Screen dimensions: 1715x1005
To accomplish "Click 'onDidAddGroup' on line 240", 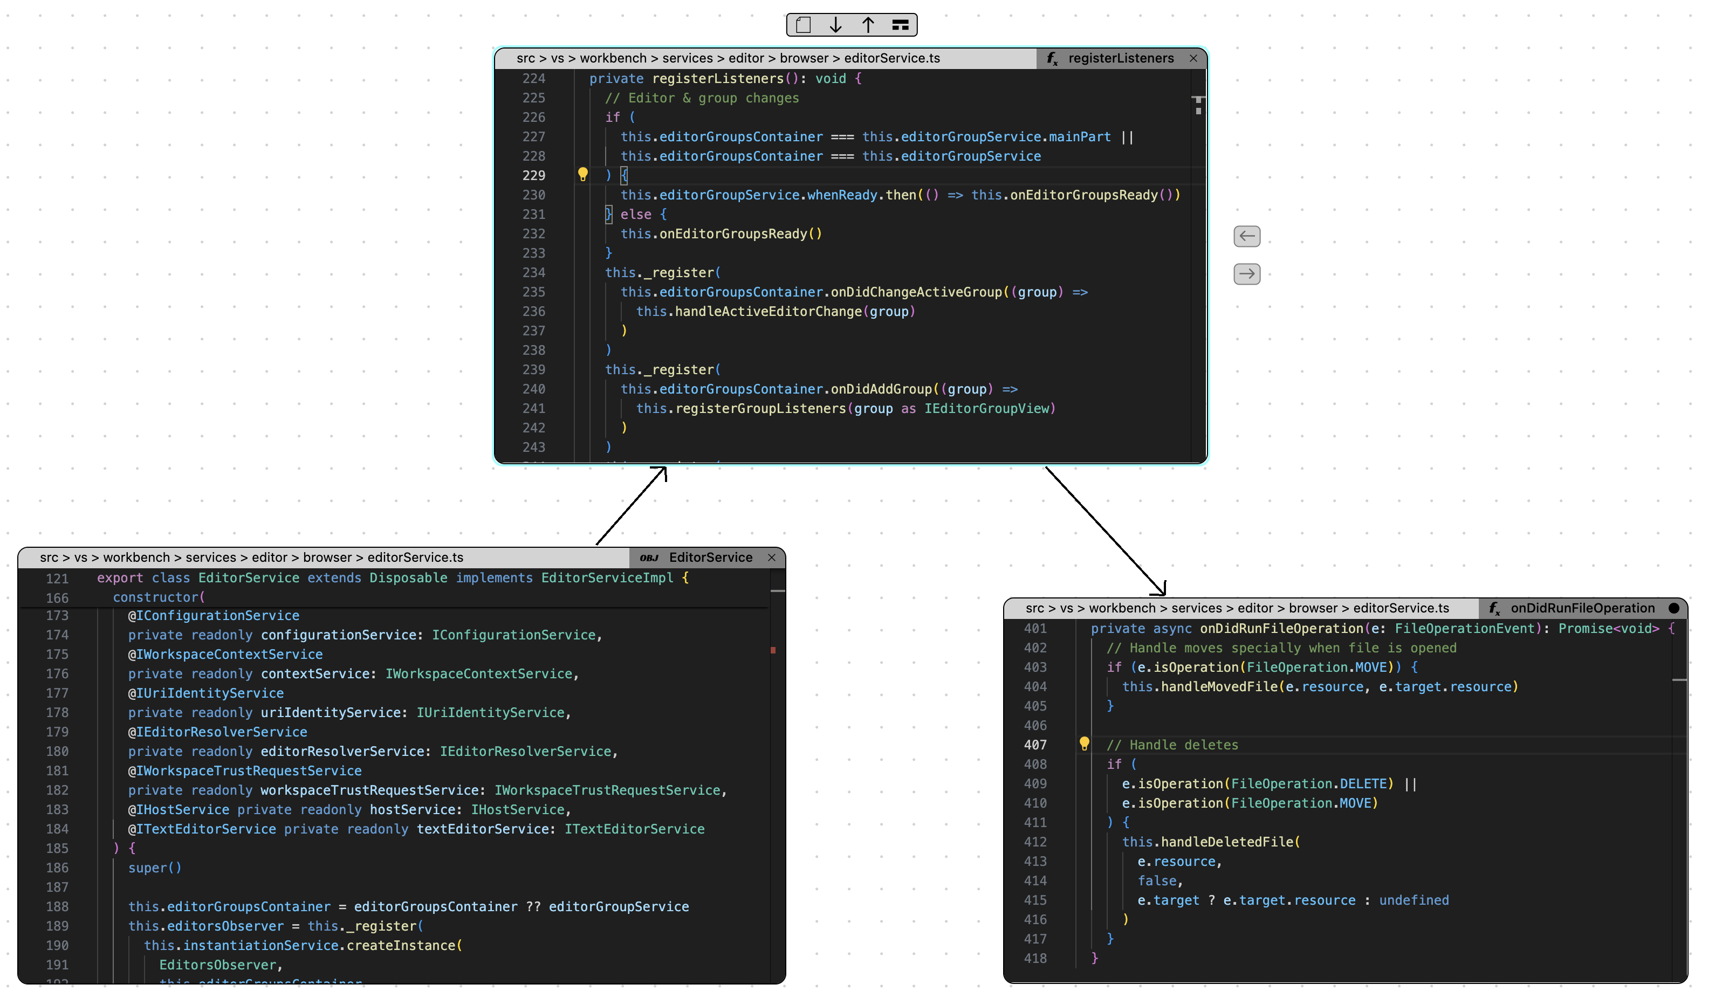I will tap(881, 389).
